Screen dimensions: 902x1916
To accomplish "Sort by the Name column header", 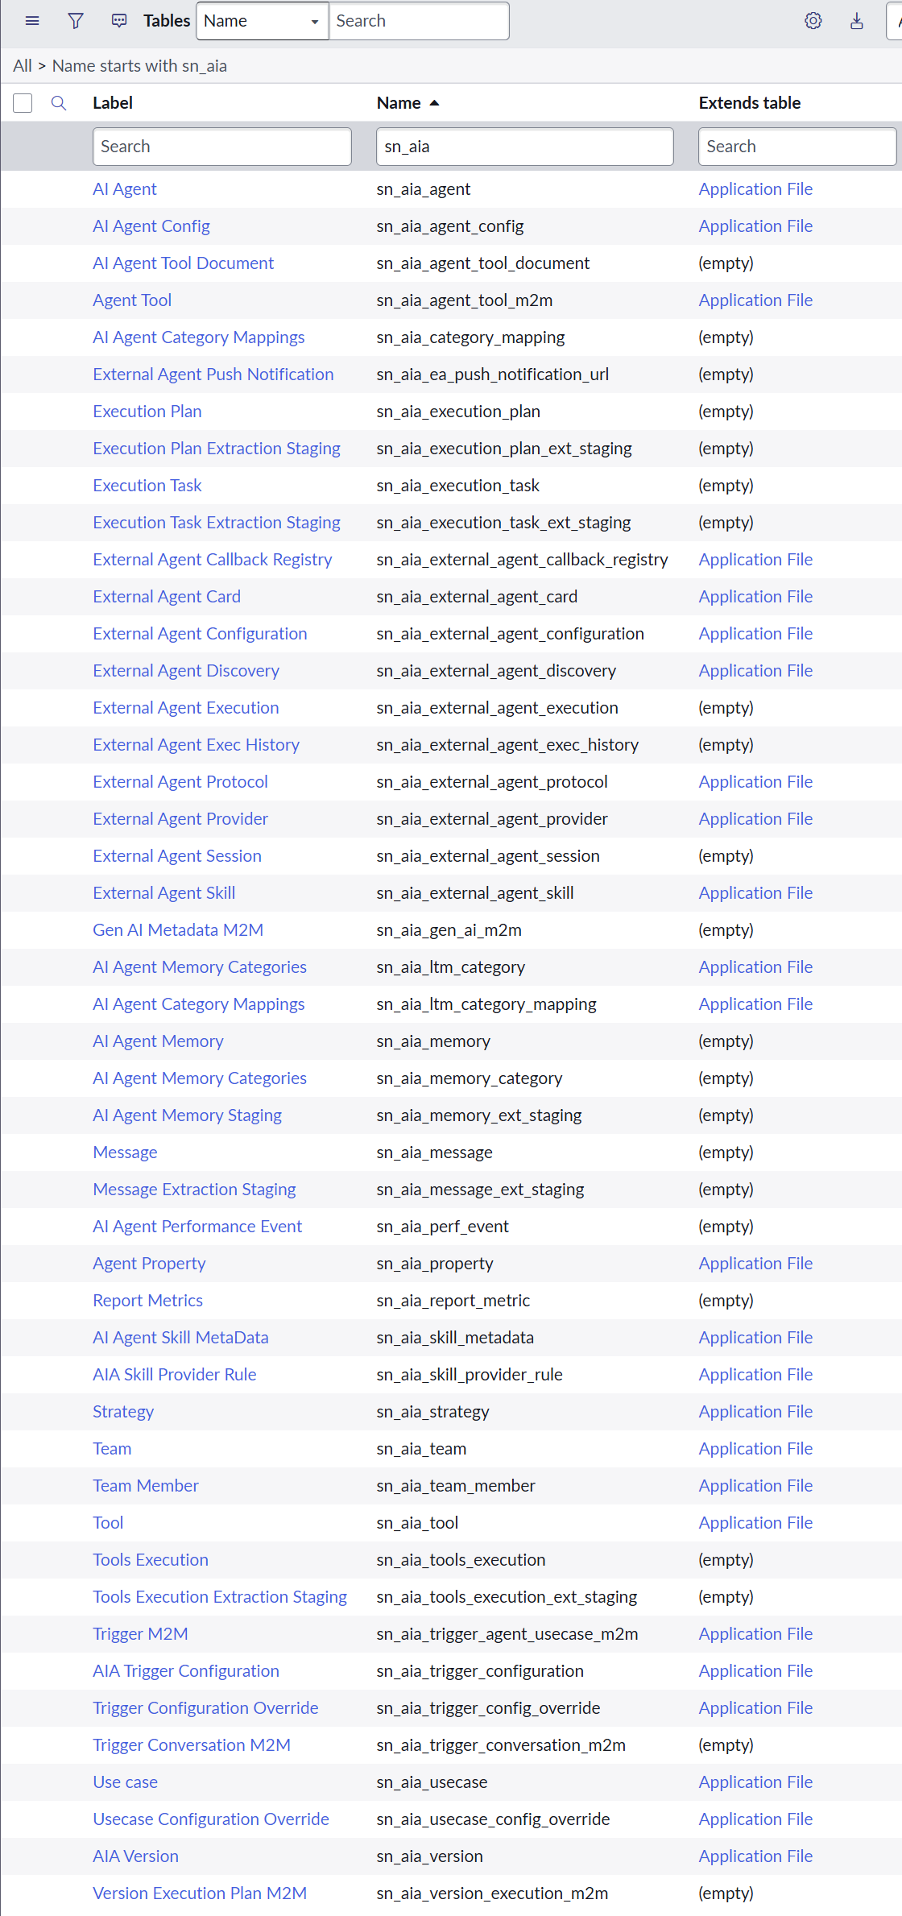I will 399,103.
